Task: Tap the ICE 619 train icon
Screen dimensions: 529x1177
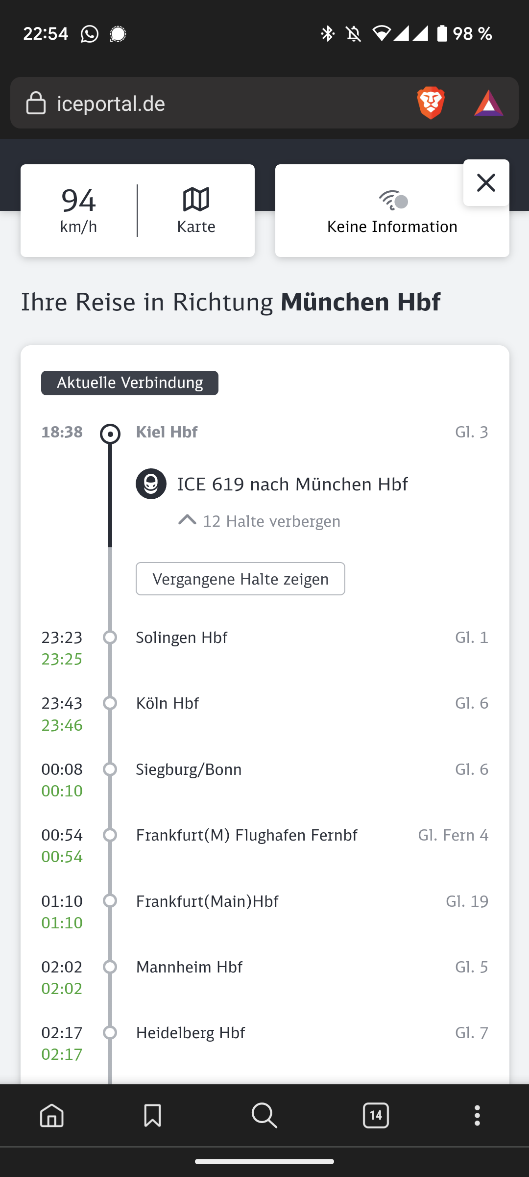Action: tap(151, 484)
